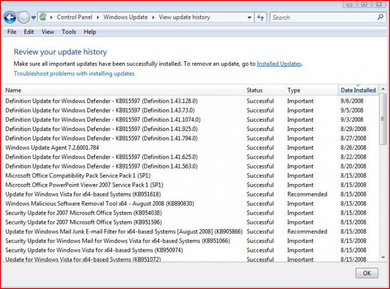390x289 pixels.
Task: Open the File menu
Action: [x=11, y=32]
